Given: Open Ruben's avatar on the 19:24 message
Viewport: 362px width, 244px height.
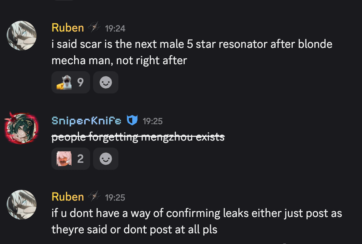Looking at the screenshot, I should point(22,35).
